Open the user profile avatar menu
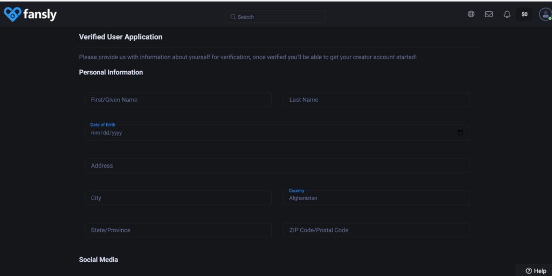The width and height of the screenshot is (552, 276). tap(546, 15)
